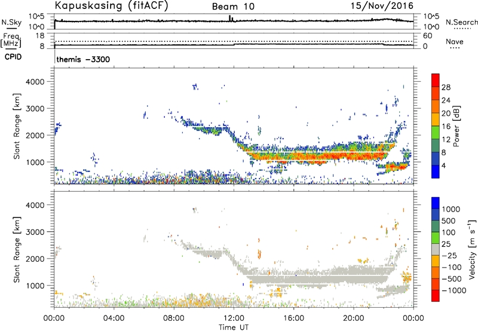Click the "-1000" tick on Velocity colorbar
The width and height of the screenshot is (478, 331).
(454, 290)
